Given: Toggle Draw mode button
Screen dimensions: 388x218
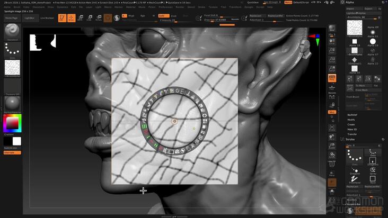Looking at the screenshot, I should (71, 18).
